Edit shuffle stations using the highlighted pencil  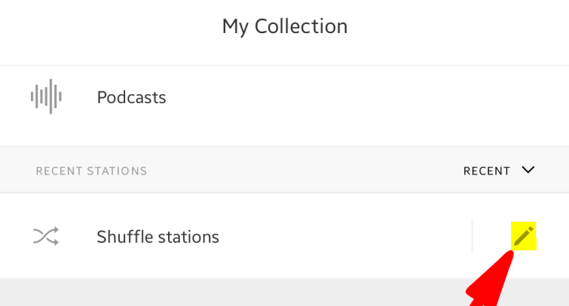[524, 236]
